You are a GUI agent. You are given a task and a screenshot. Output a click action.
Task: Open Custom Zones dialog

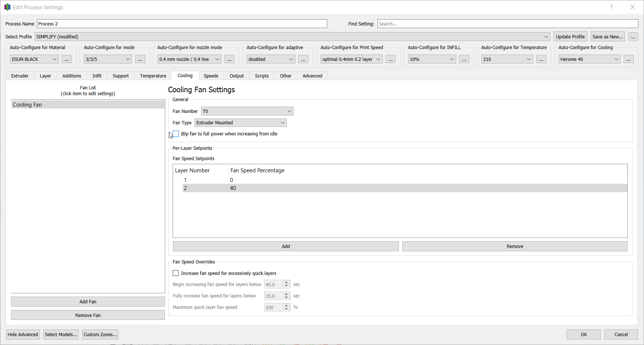click(x=100, y=334)
